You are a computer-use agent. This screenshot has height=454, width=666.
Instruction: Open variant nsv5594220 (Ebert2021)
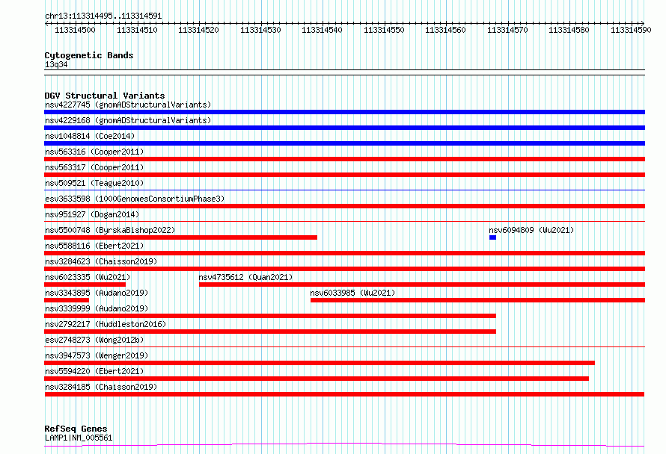(94, 371)
